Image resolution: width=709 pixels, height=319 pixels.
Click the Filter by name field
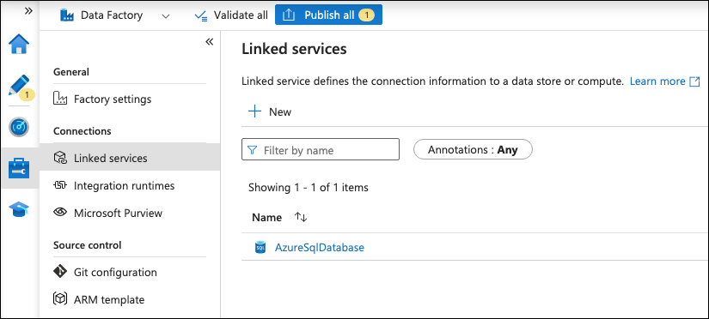coord(321,149)
